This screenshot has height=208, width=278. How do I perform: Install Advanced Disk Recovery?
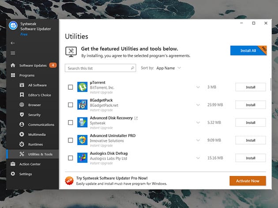tap(251, 122)
